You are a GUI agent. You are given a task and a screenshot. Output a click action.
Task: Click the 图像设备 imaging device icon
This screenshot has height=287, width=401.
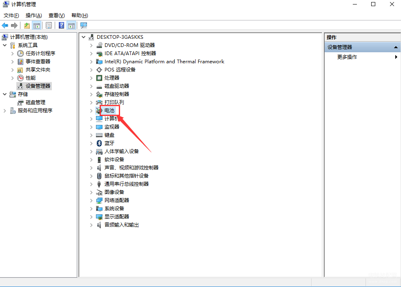(x=99, y=192)
